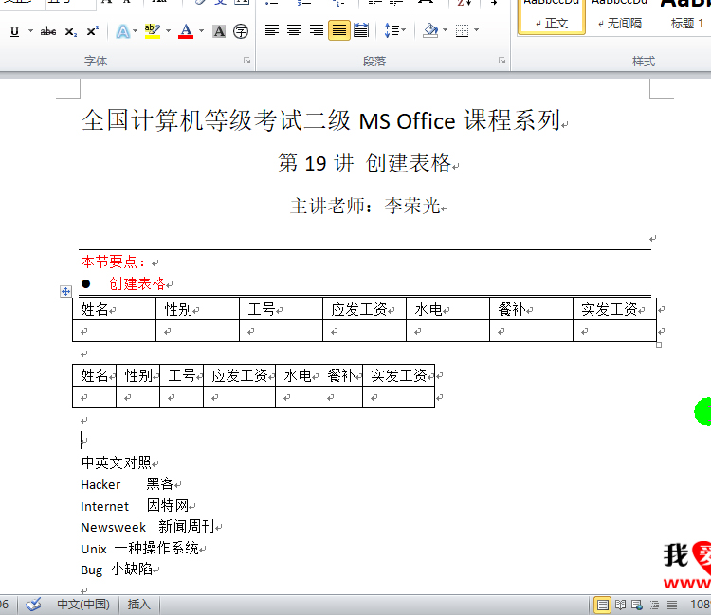Screen dimensions: 711x615
Task: Toggle superscript formatting
Action: click(93, 31)
